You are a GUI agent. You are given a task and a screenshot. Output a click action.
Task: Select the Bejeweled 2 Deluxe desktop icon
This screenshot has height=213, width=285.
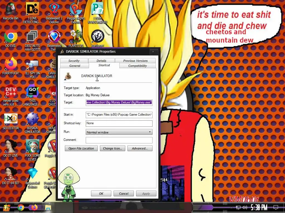click(x=54, y=13)
